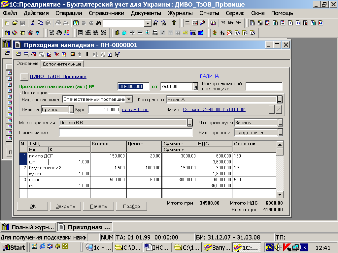Screen dimensions: 338x253
Task: Click the ТМЦ toolbar icon
Action: tap(52, 33)
